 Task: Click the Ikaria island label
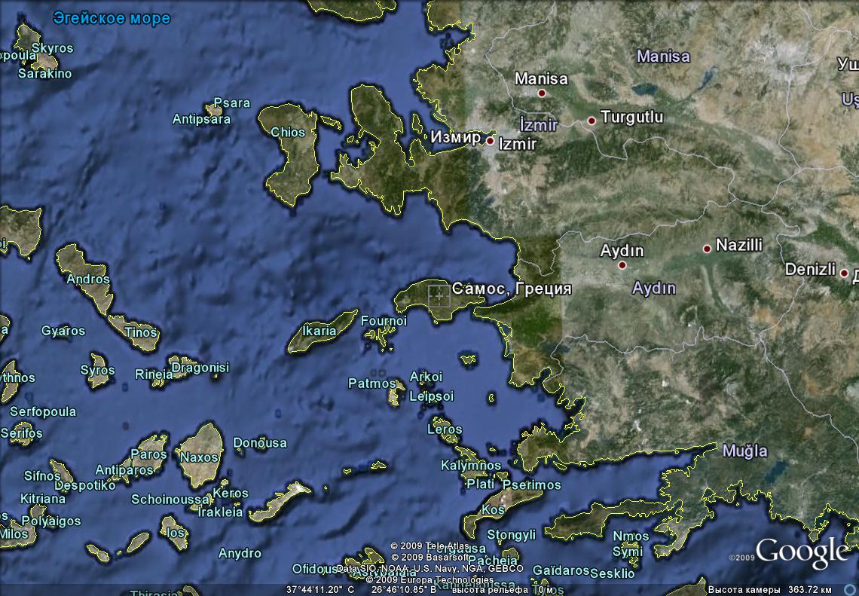coord(319,331)
